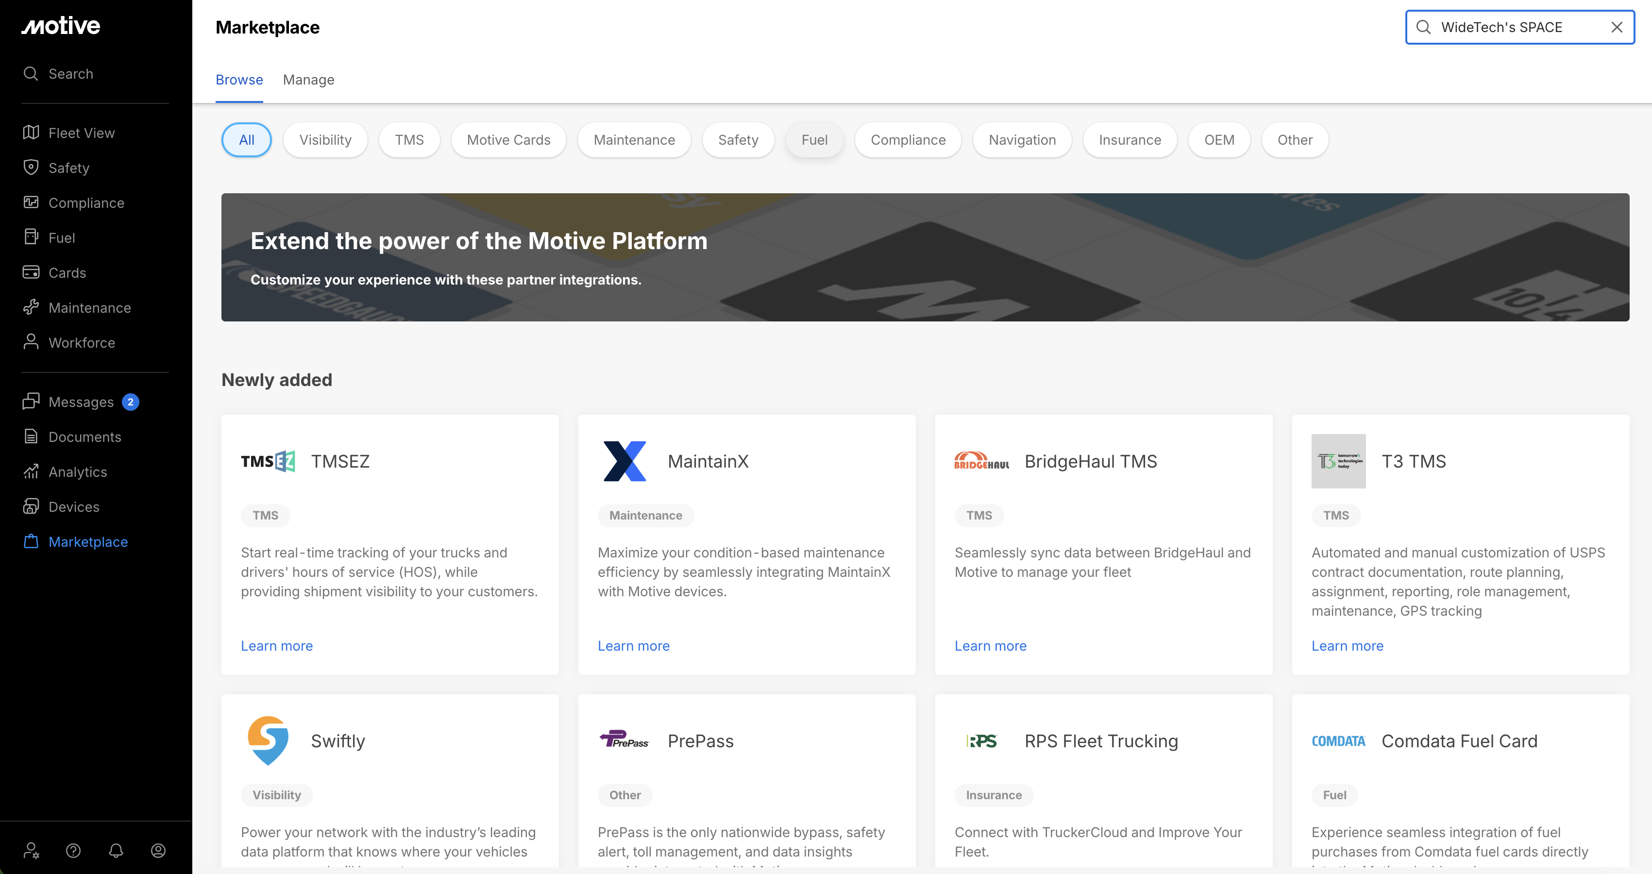Select the All category filter
The width and height of the screenshot is (1652, 874).
coord(246,140)
